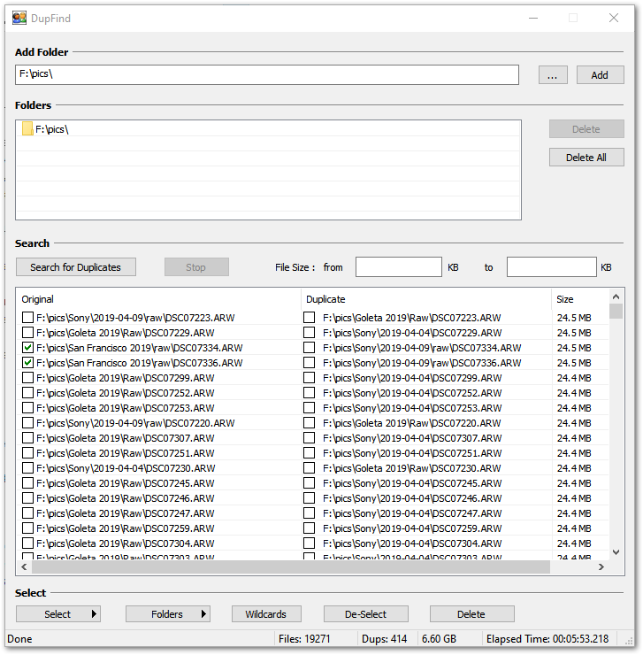Check duplicate box for Sony DSC07299.ARW

309,378
